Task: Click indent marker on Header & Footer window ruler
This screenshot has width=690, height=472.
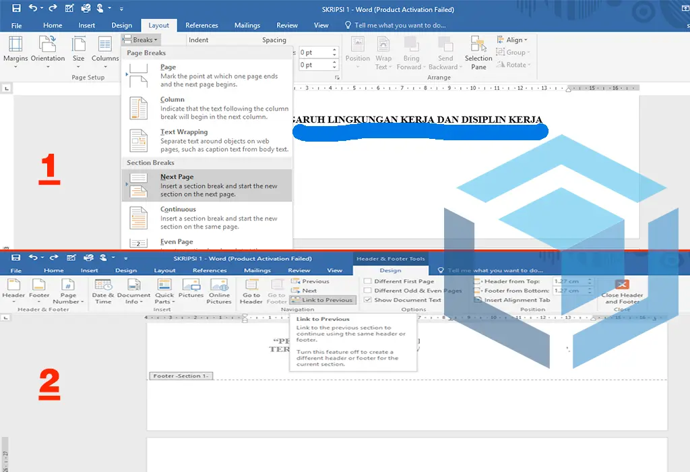Action: coord(245,318)
